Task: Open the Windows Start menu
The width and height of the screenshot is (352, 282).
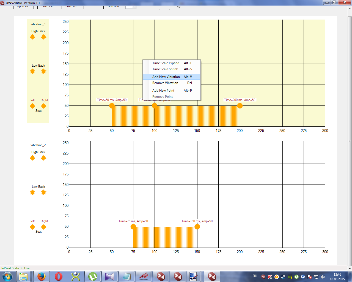Action: 7,276
